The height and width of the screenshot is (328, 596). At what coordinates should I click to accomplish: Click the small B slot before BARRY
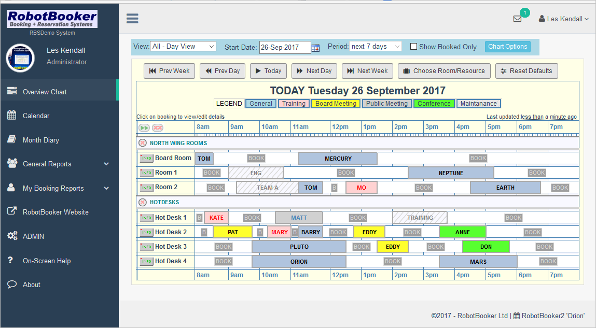point(295,232)
